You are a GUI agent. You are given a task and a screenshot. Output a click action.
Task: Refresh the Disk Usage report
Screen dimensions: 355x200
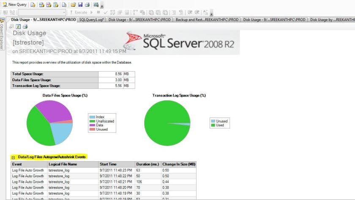point(19,27)
